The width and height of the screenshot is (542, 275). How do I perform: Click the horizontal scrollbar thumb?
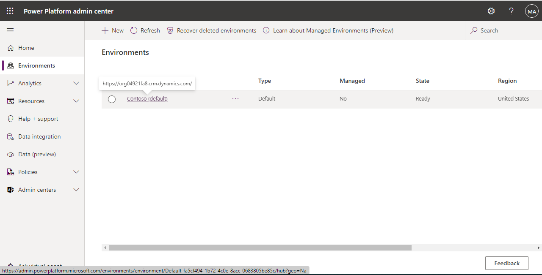pos(260,248)
